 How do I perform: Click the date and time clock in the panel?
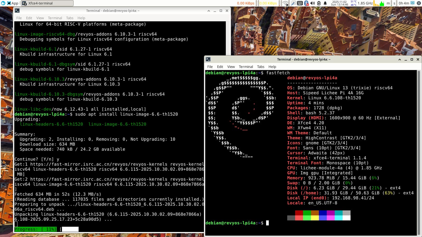pos(339,3)
